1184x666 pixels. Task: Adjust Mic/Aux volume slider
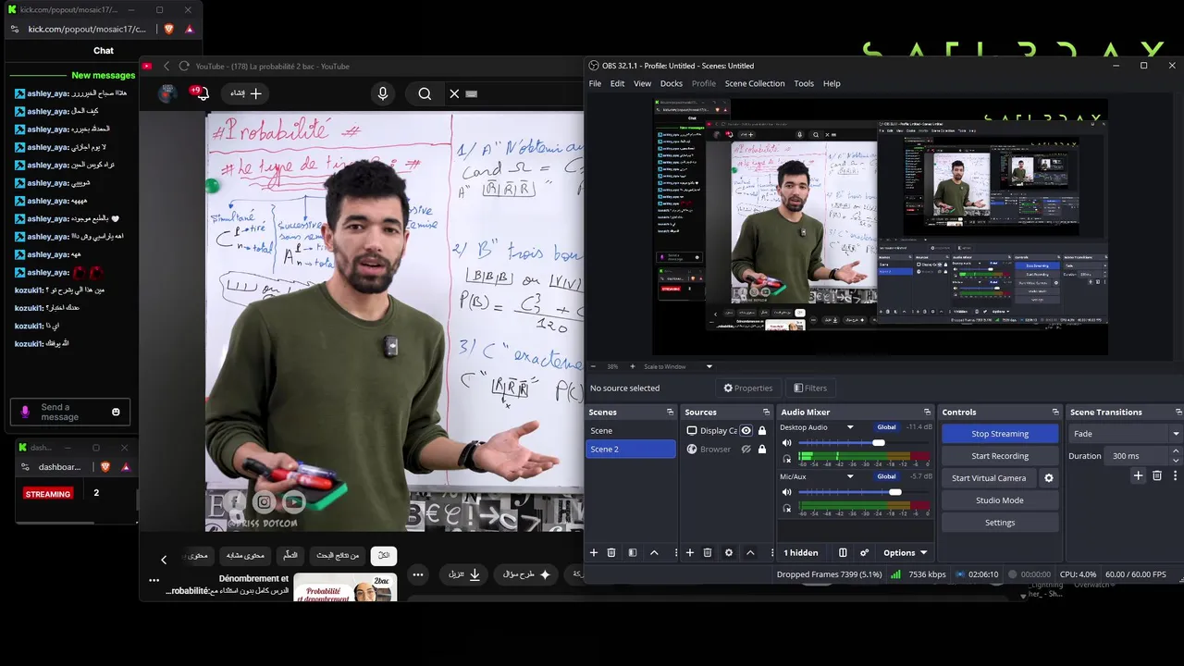click(x=894, y=493)
